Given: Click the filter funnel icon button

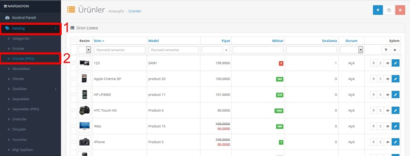Looking at the screenshot, I should (x=386, y=50).
